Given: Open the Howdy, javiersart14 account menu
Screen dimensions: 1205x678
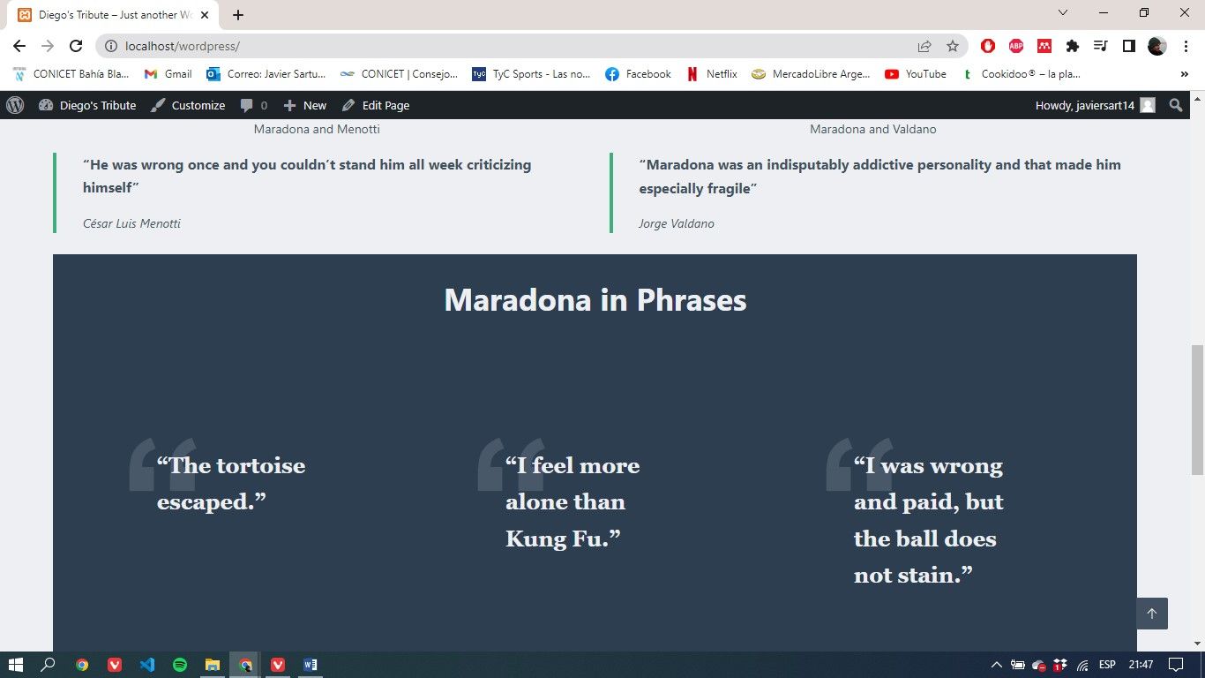Looking at the screenshot, I should pos(1095,105).
